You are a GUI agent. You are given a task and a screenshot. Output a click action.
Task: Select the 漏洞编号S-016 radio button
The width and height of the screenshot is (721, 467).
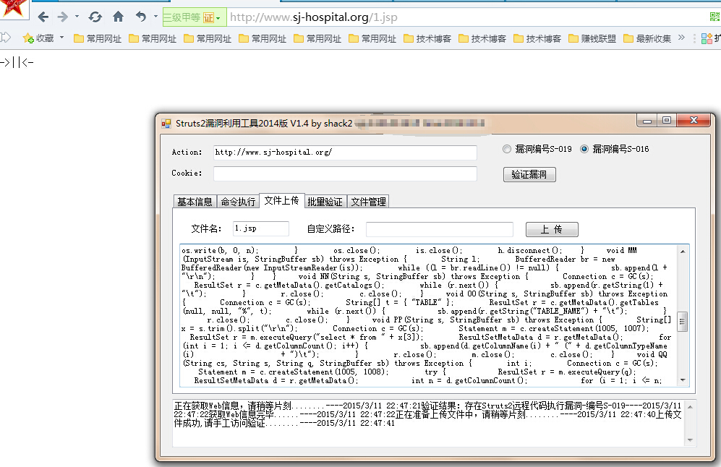tap(584, 149)
